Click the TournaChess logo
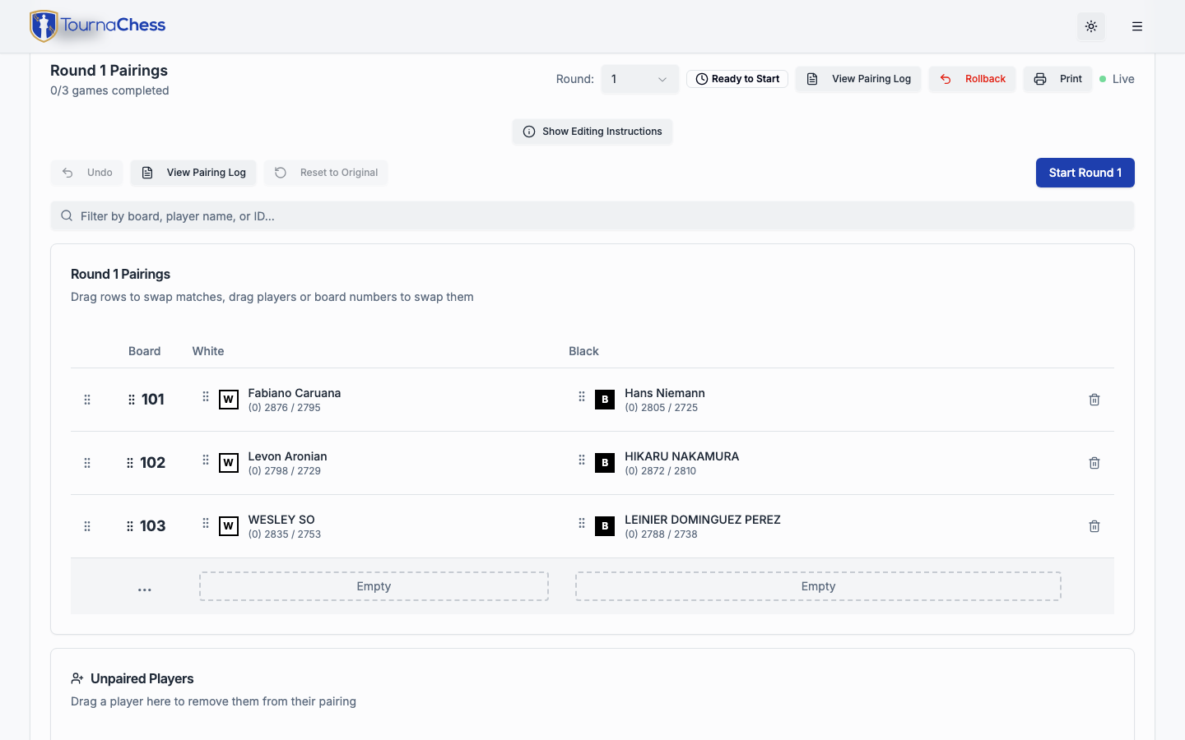This screenshot has height=740, width=1185. point(98,26)
